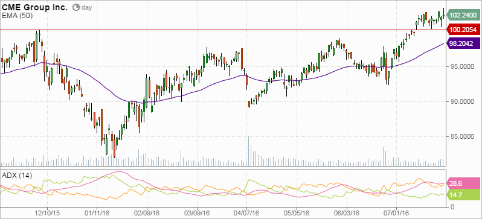
Task: Click the EMA (50) indicator label
Action: pyautogui.click(x=17, y=16)
